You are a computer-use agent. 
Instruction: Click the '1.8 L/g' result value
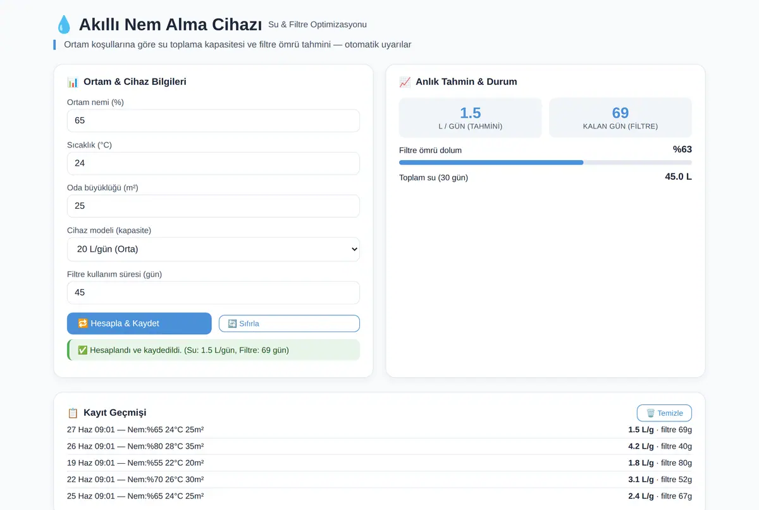(641, 463)
